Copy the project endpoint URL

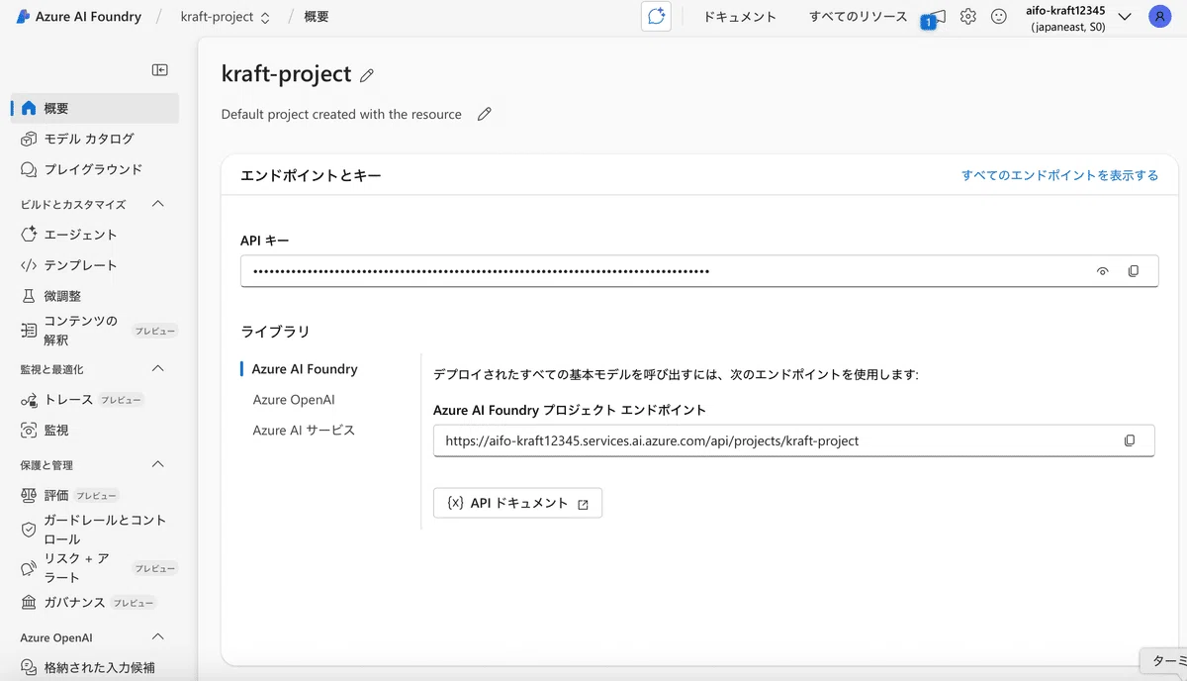pyautogui.click(x=1130, y=440)
